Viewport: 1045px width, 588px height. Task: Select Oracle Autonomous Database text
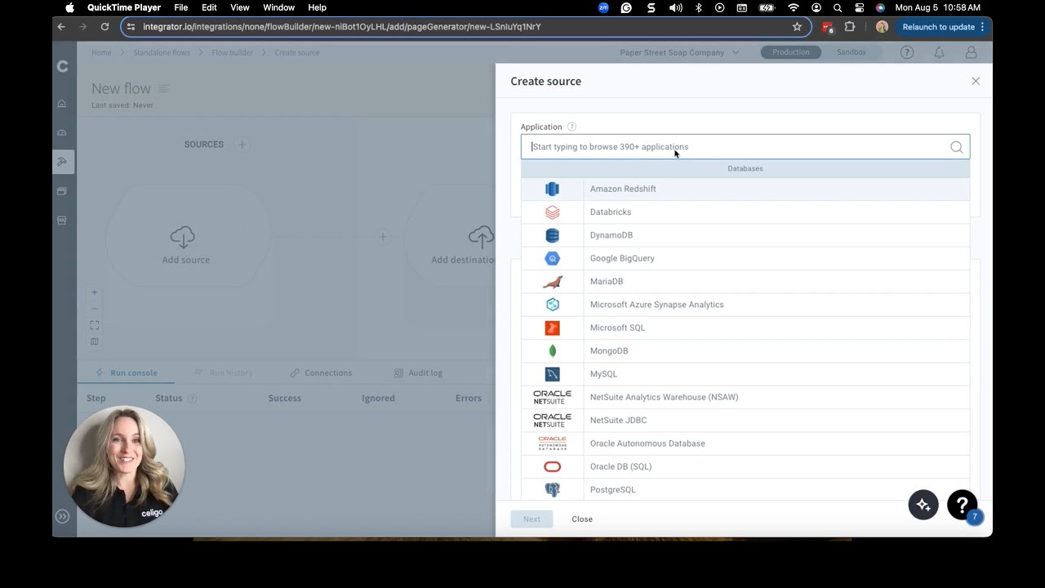click(x=647, y=443)
